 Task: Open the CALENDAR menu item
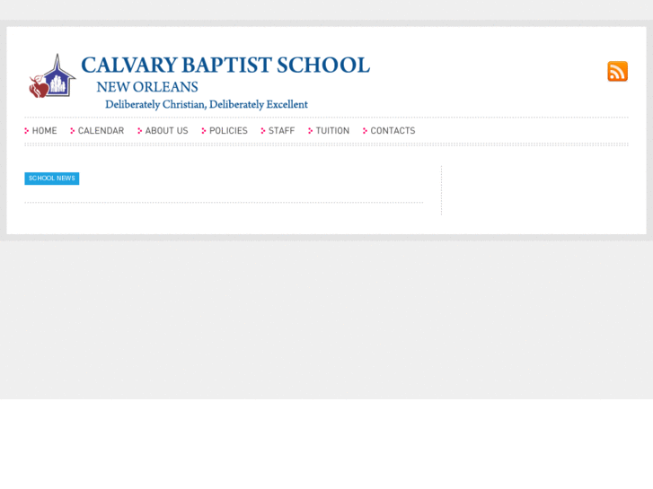tap(101, 131)
